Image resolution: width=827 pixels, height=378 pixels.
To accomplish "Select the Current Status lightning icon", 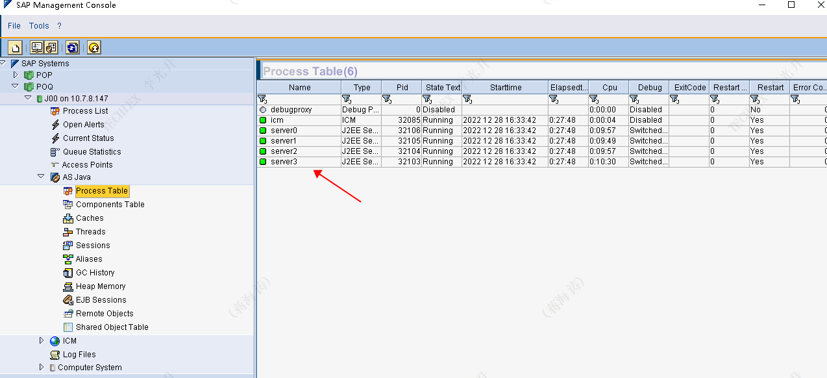I will point(56,138).
